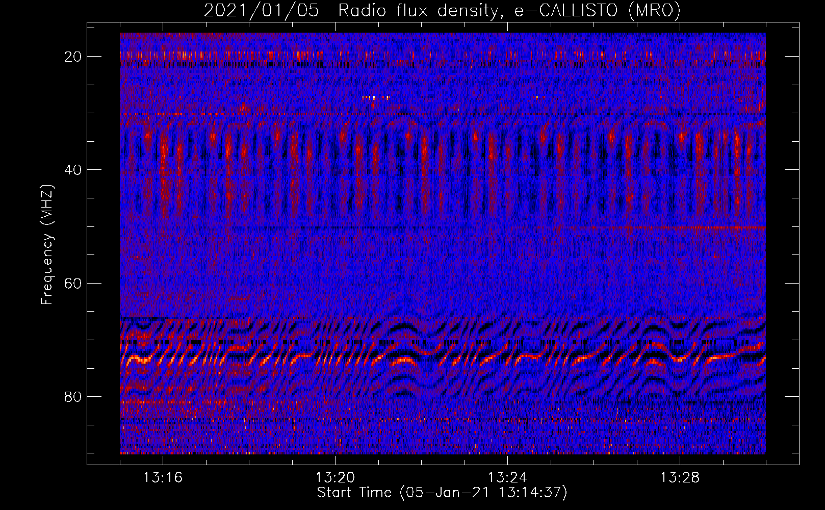The height and width of the screenshot is (510, 825).
Task: Click the 80 MHz frequency tick label
Action: pos(73,397)
